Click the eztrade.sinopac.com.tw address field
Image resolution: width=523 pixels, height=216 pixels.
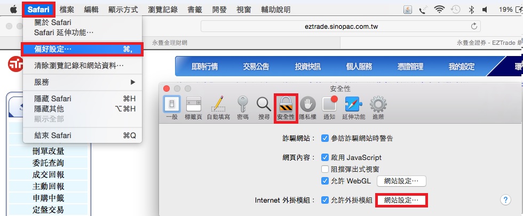click(x=340, y=26)
